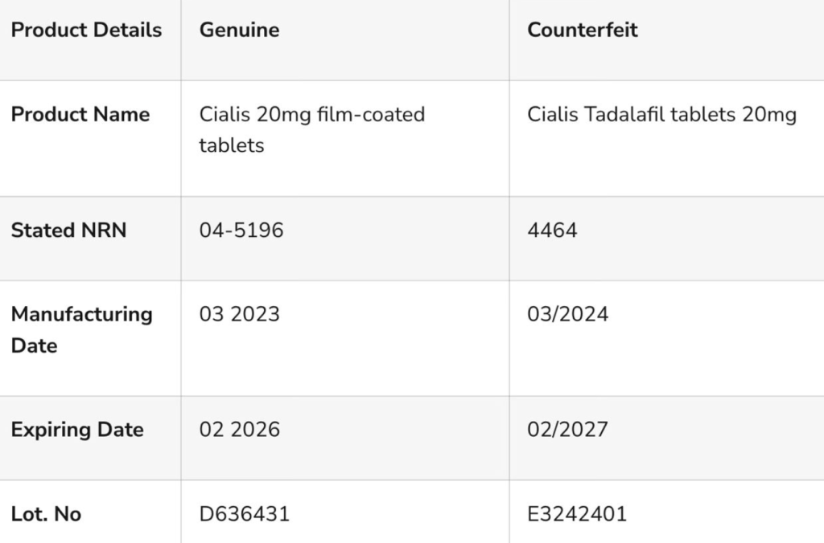The height and width of the screenshot is (543, 824).
Task: Click the 'Lot. No' row label
Action: (x=46, y=514)
